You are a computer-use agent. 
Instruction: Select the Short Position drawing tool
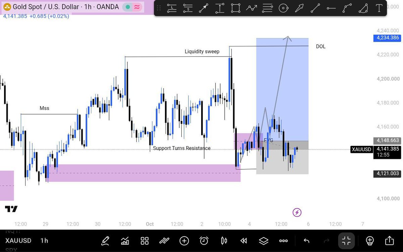[x=188, y=8]
